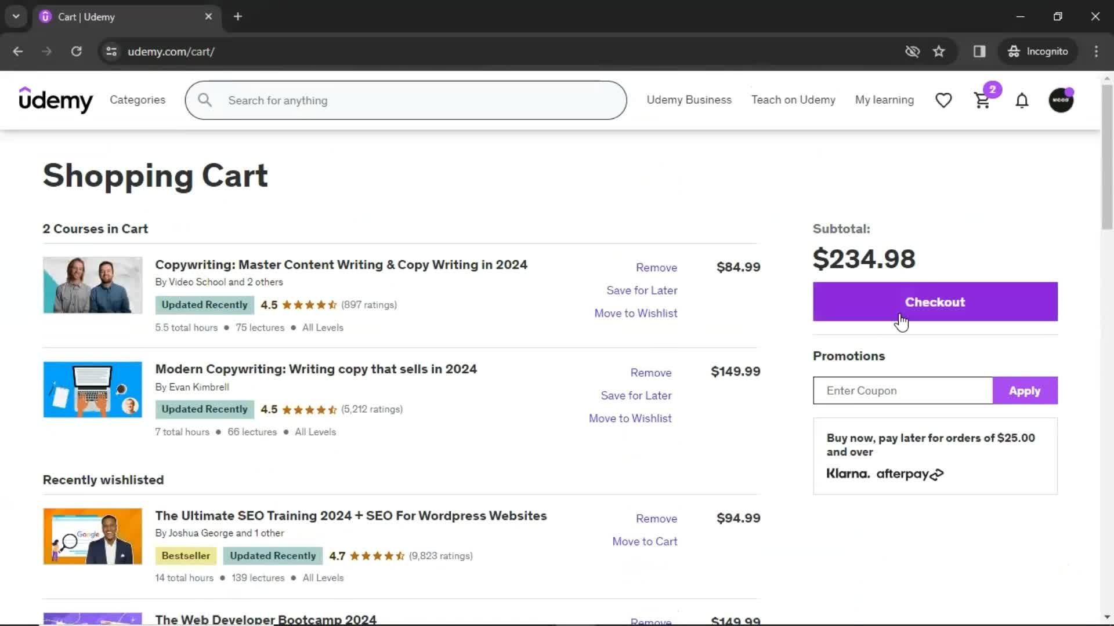
Task: Click the Bestseller badge
Action: tap(186, 556)
